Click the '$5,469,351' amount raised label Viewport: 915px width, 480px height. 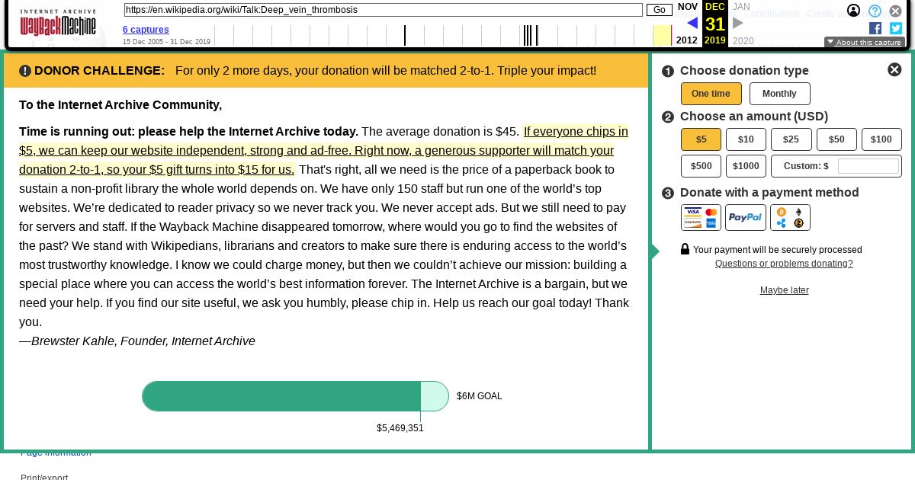[400, 428]
